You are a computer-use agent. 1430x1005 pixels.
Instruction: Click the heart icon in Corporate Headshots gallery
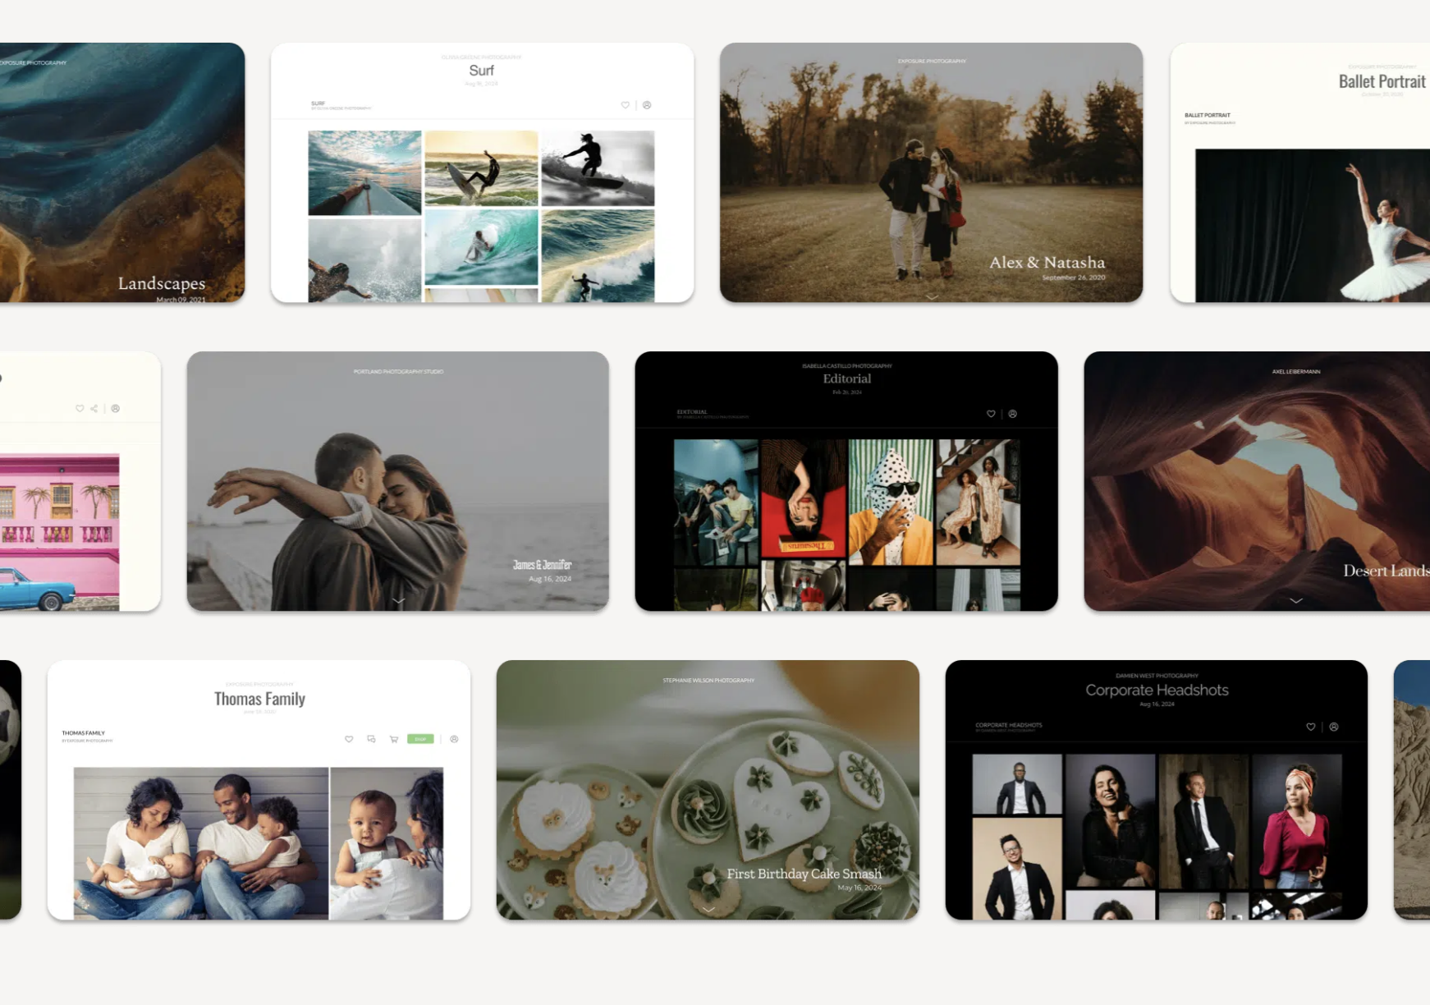tap(1311, 727)
